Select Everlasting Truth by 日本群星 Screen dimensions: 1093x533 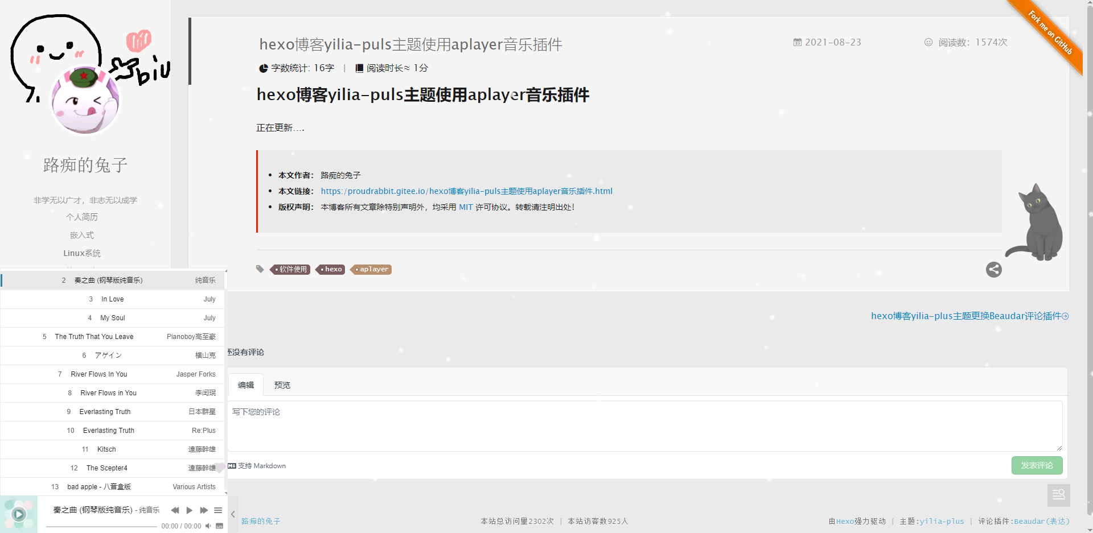coord(112,412)
